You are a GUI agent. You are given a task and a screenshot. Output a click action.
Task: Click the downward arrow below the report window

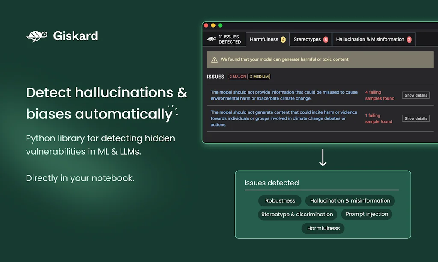point(323,159)
